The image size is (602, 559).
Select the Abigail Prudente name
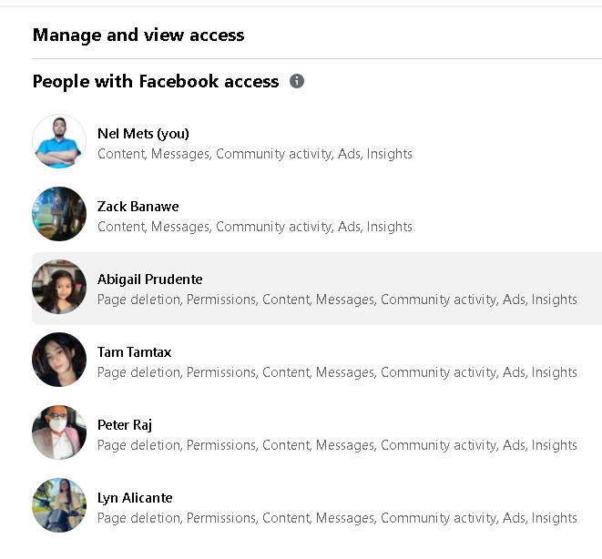point(149,279)
